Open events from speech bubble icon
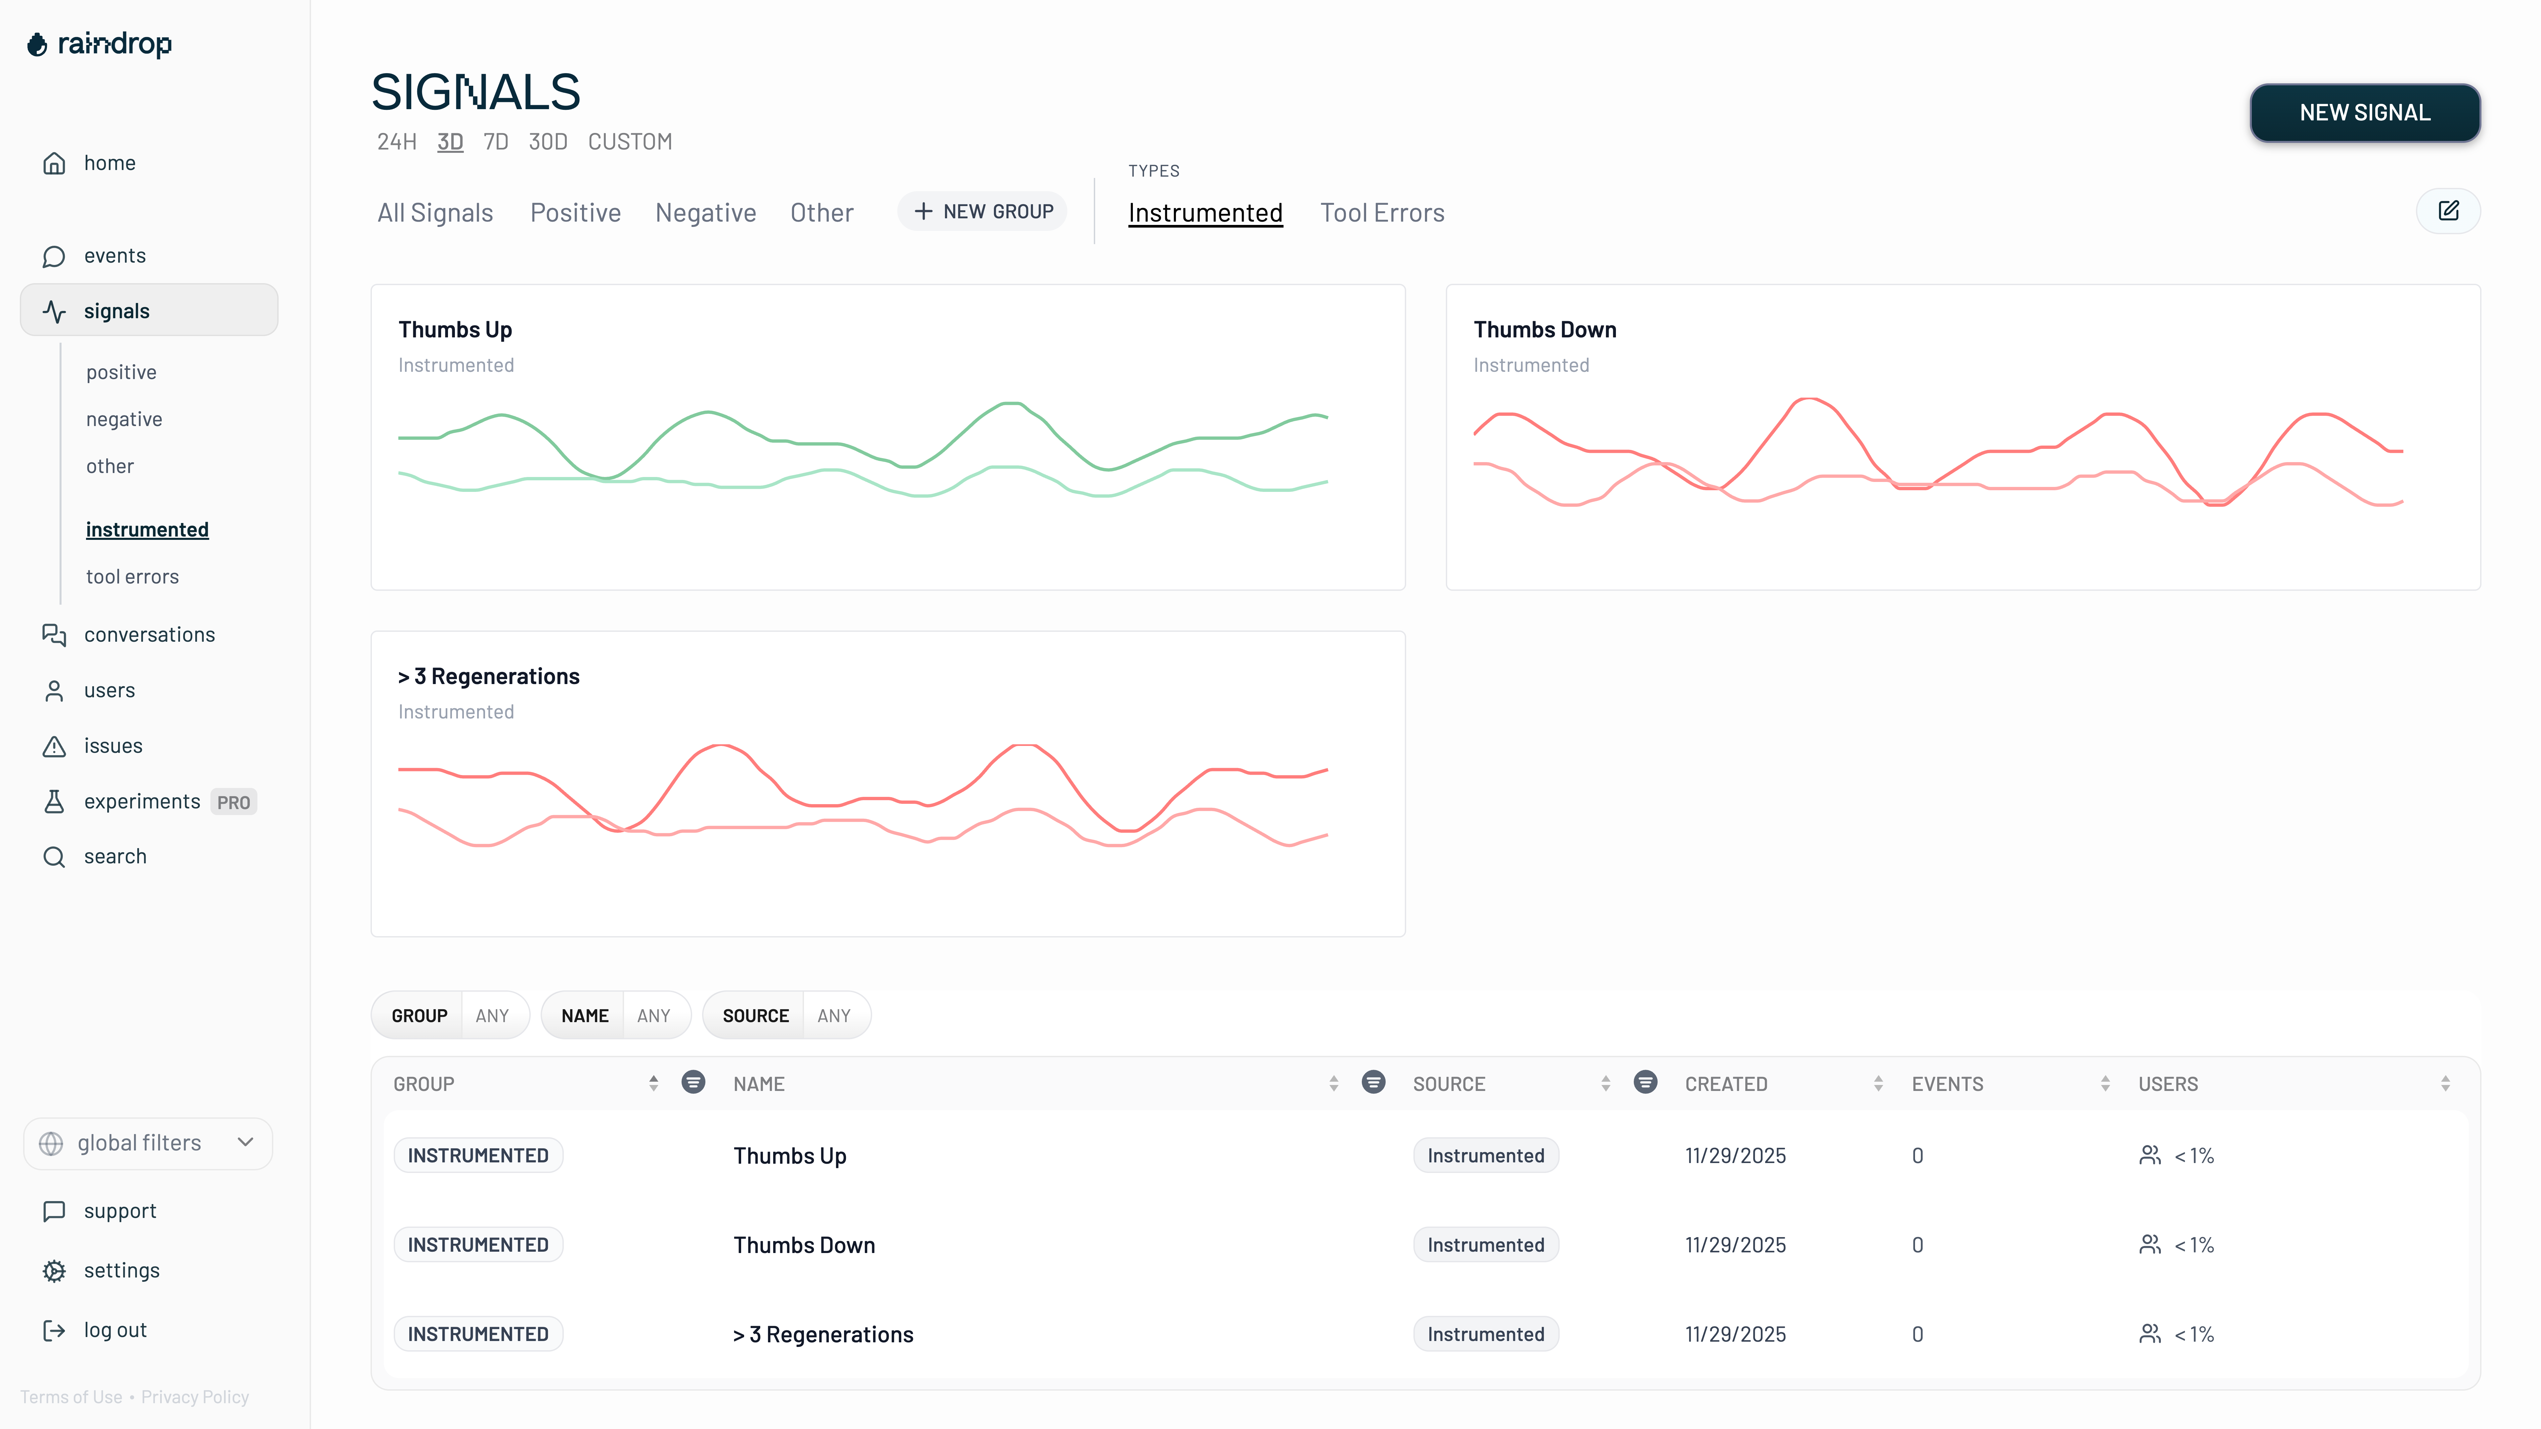 pos(54,256)
